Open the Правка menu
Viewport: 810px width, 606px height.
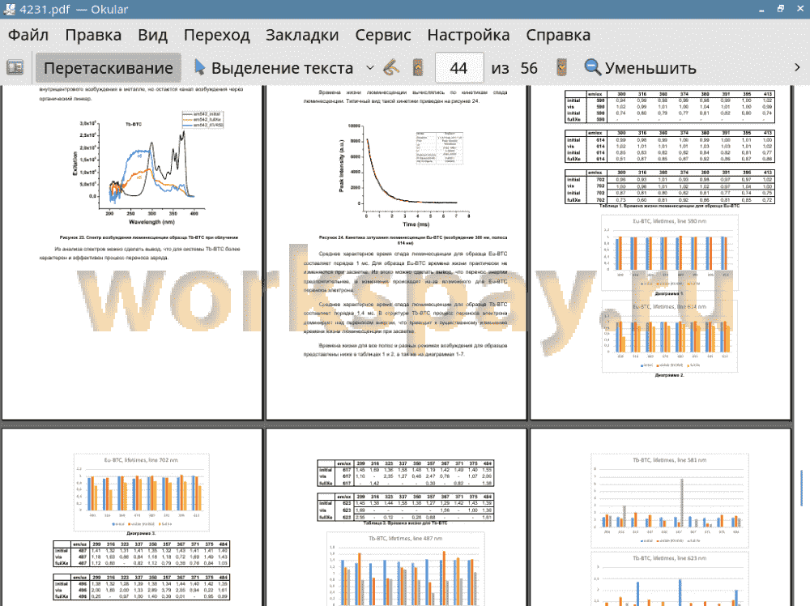coord(93,35)
